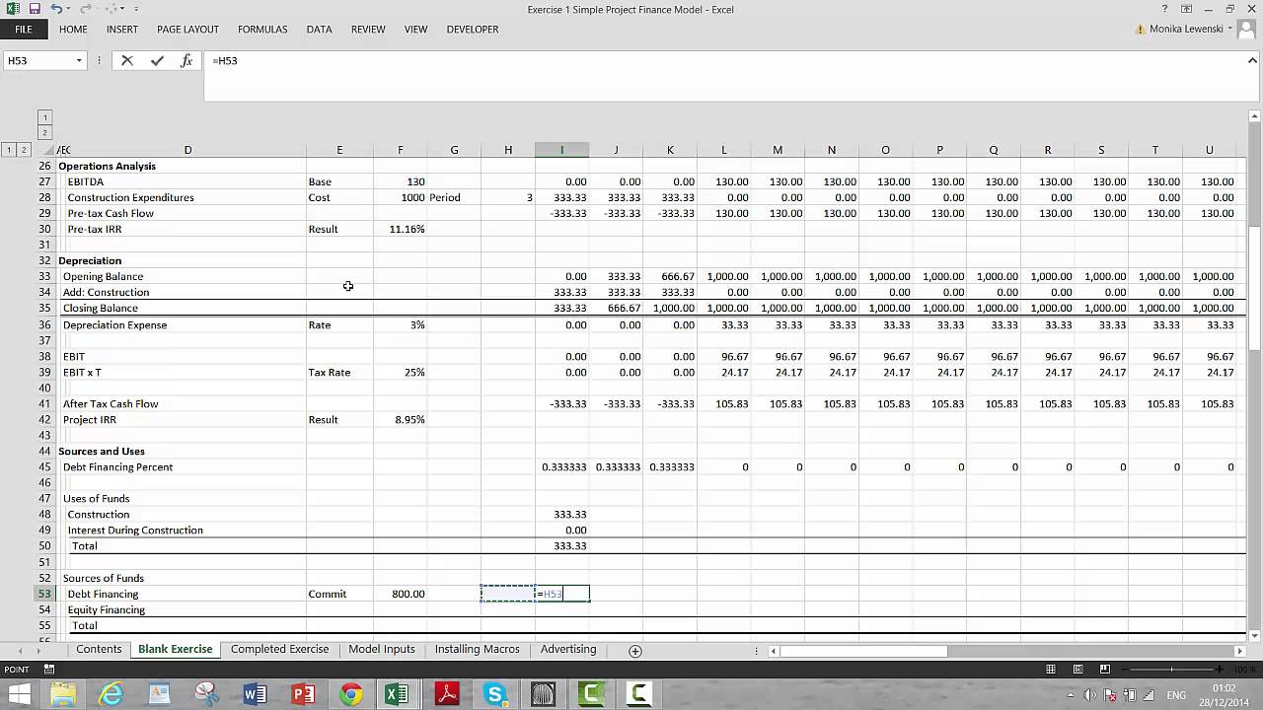Open Ribbon Display Options
The image size is (1263, 710).
pyautogui.click(x=1187, y=9)
